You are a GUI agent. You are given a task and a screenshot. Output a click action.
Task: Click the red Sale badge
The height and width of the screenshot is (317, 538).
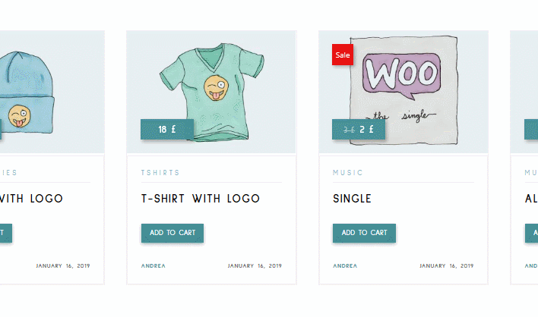(343, 55)
